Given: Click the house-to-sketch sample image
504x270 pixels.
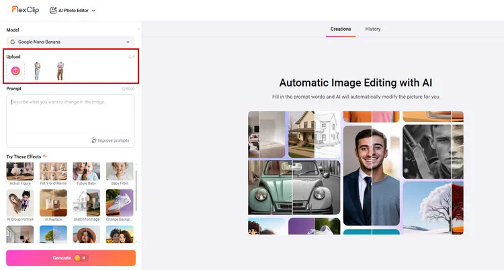Looking at the screenshot, I should [314, 134].
